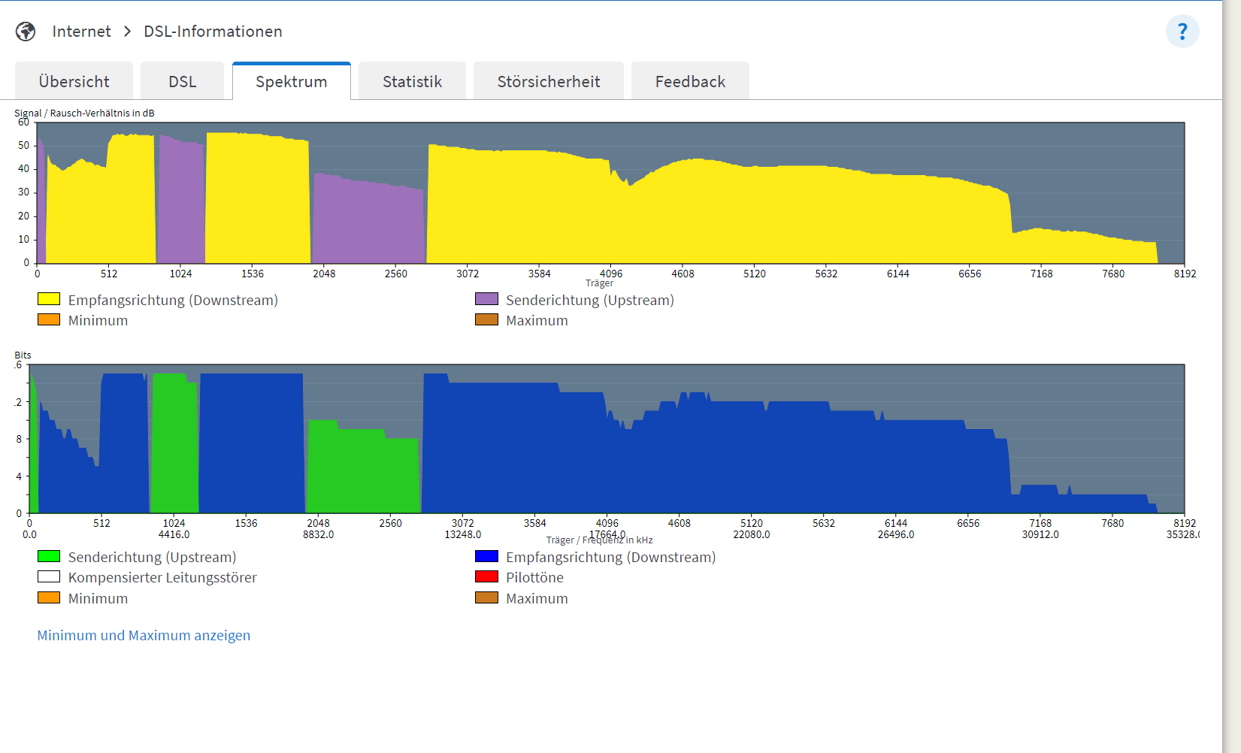
Task: Select DSL-Informationen breadcrumb text
Action: (x=213, y=32)
